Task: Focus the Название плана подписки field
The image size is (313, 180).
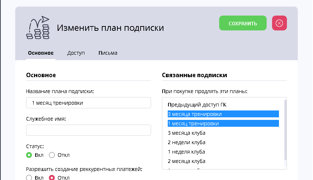Action: (88, 103)
